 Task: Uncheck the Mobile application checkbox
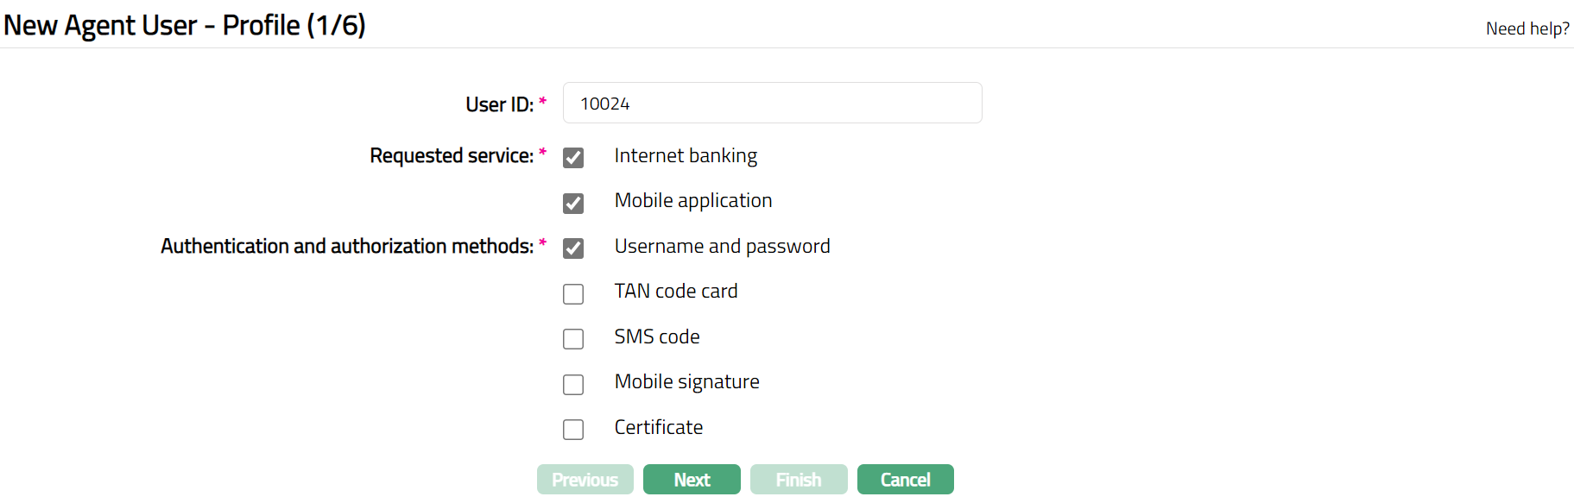tap(573, 204)
